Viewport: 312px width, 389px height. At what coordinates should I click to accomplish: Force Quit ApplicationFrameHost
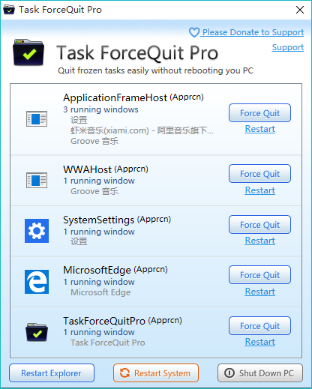(259, 113)
